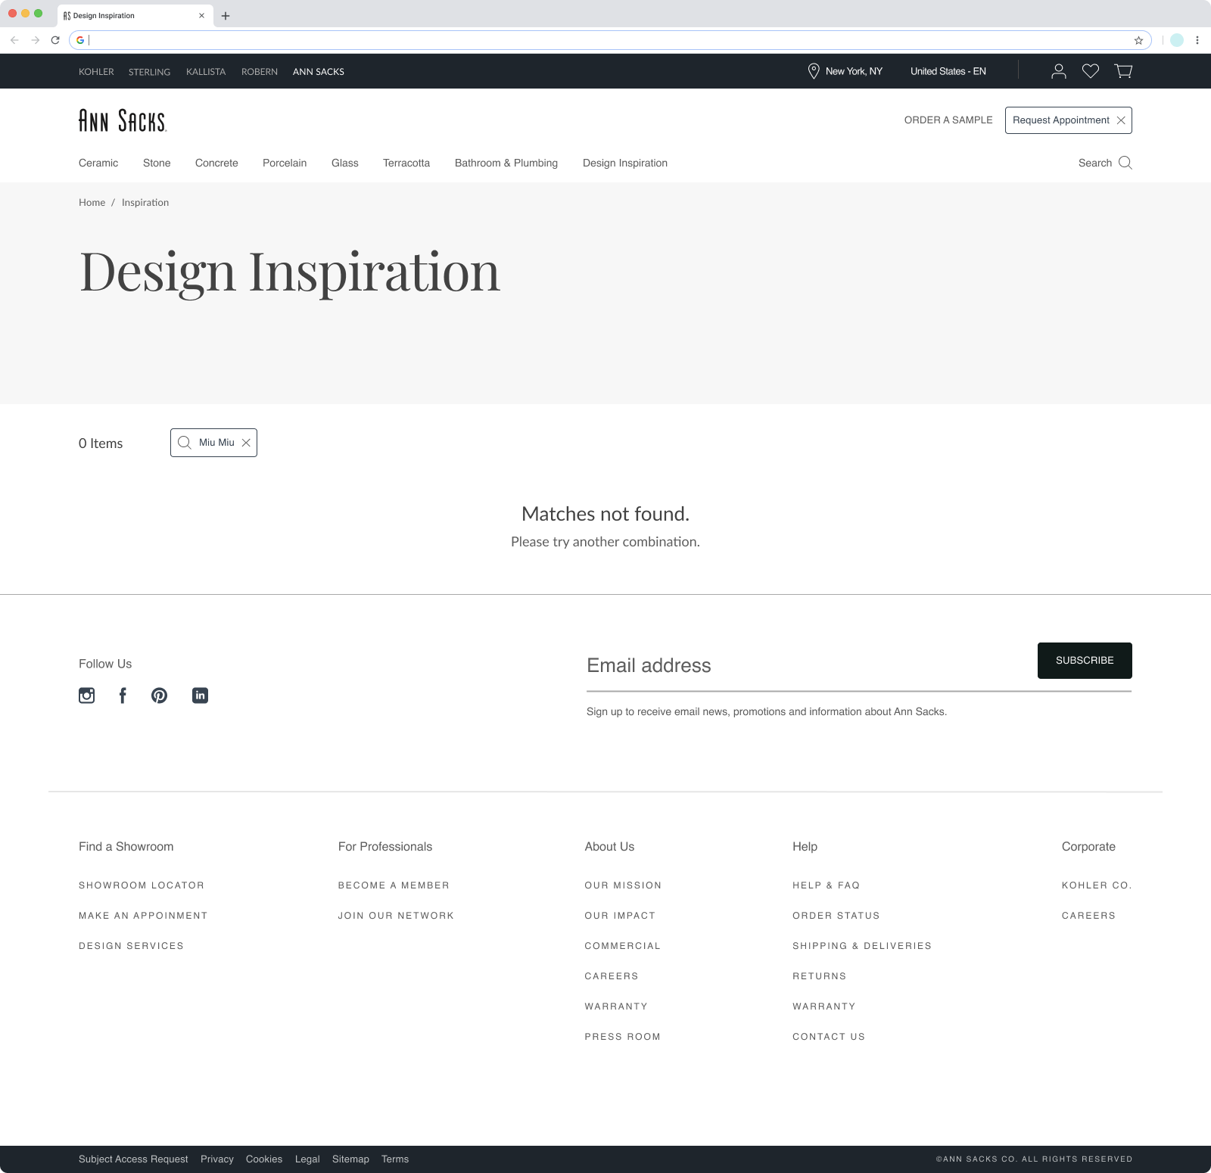Open HELP & FAQ link
This screenshot has width=1211, height=1173.
point(826,885)
